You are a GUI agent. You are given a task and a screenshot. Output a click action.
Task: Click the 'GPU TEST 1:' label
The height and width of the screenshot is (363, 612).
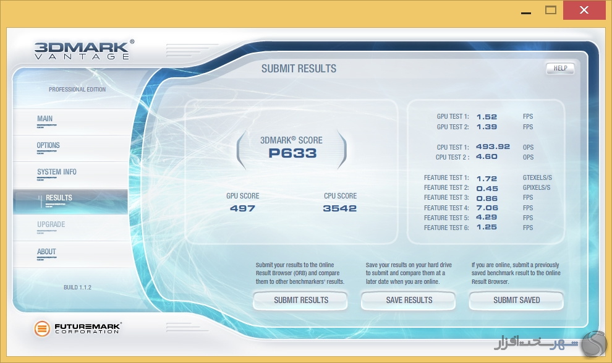point(453,117)
